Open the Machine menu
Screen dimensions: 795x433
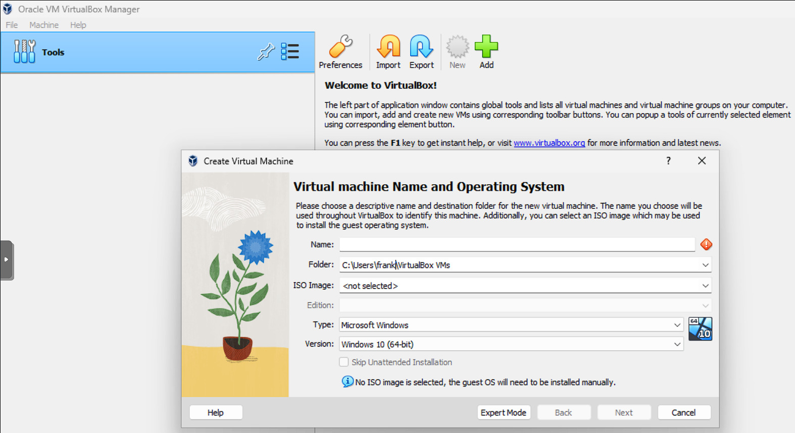point(44,25)
